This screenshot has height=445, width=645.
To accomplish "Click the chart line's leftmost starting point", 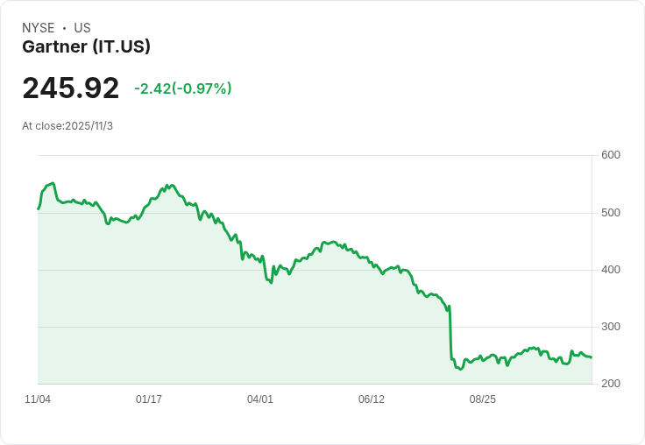I will [39, 208].
